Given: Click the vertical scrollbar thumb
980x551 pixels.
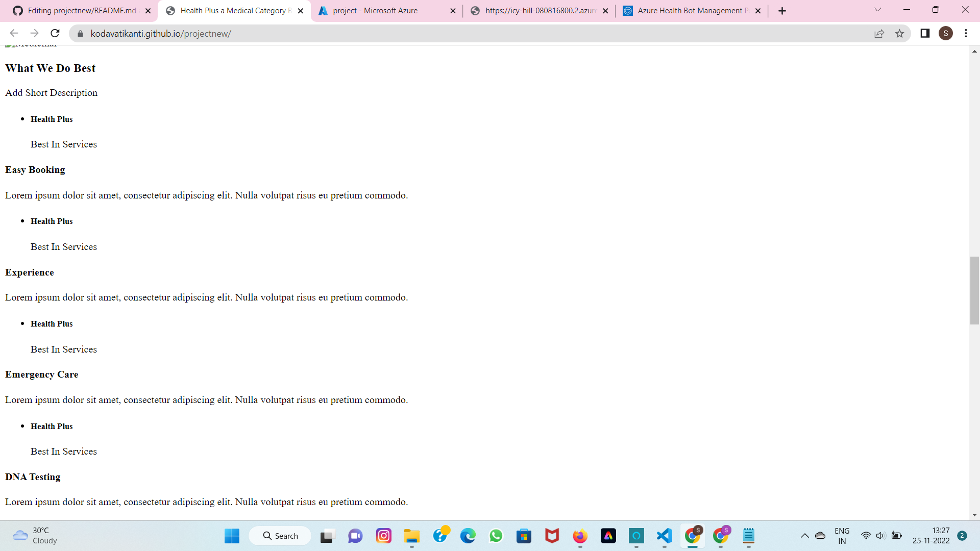Looking at the screenshot, I should 974,291.
